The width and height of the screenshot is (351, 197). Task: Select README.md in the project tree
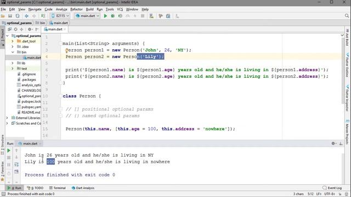[29, 112]
